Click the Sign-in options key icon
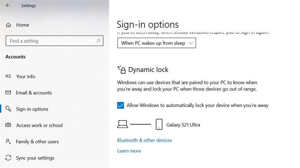 [8, 109]
